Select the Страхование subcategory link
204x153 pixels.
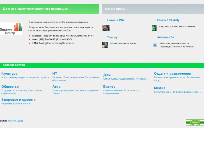[35, 90]
